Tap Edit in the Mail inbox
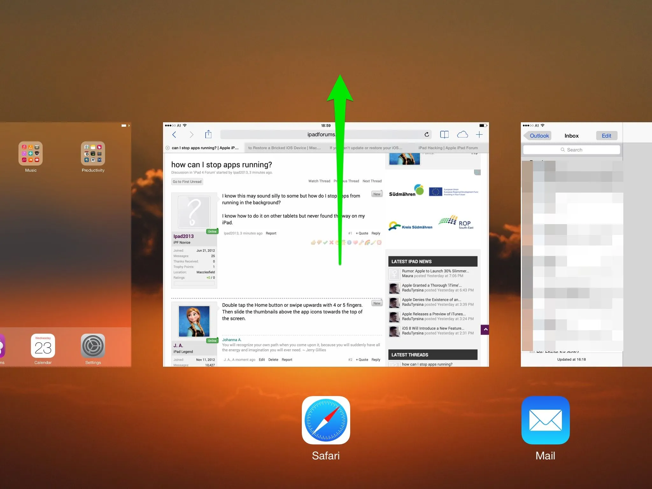Image resolution: width=652 pixels, height=489 pixels. 606,136
